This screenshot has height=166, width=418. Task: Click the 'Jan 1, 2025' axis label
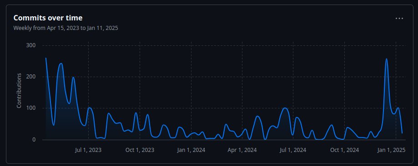tap(391, 150)
